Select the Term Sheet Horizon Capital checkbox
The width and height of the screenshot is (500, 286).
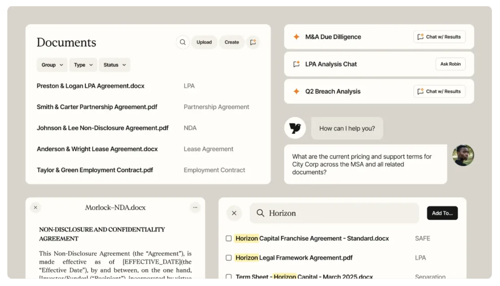click(x=229, y=276)
